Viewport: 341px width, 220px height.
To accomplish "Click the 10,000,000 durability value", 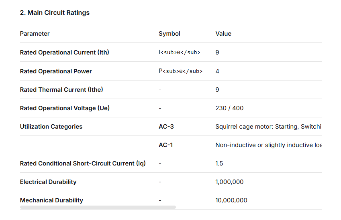I will pyautogui.click(x=231, y=200).
